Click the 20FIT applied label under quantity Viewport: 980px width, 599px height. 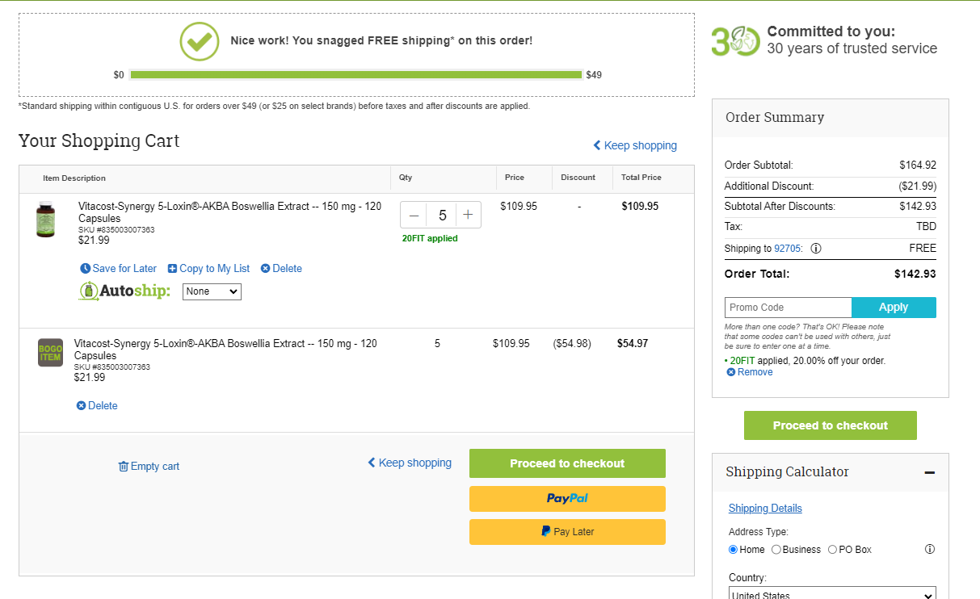click(x=430, y=239)
